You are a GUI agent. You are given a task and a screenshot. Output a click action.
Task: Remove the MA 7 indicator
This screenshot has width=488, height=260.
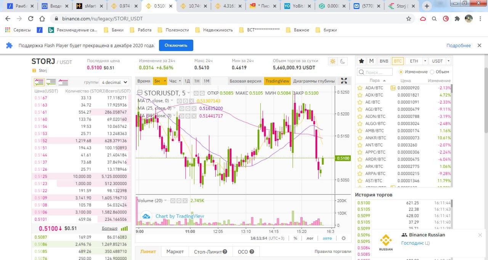pos(191,101)
